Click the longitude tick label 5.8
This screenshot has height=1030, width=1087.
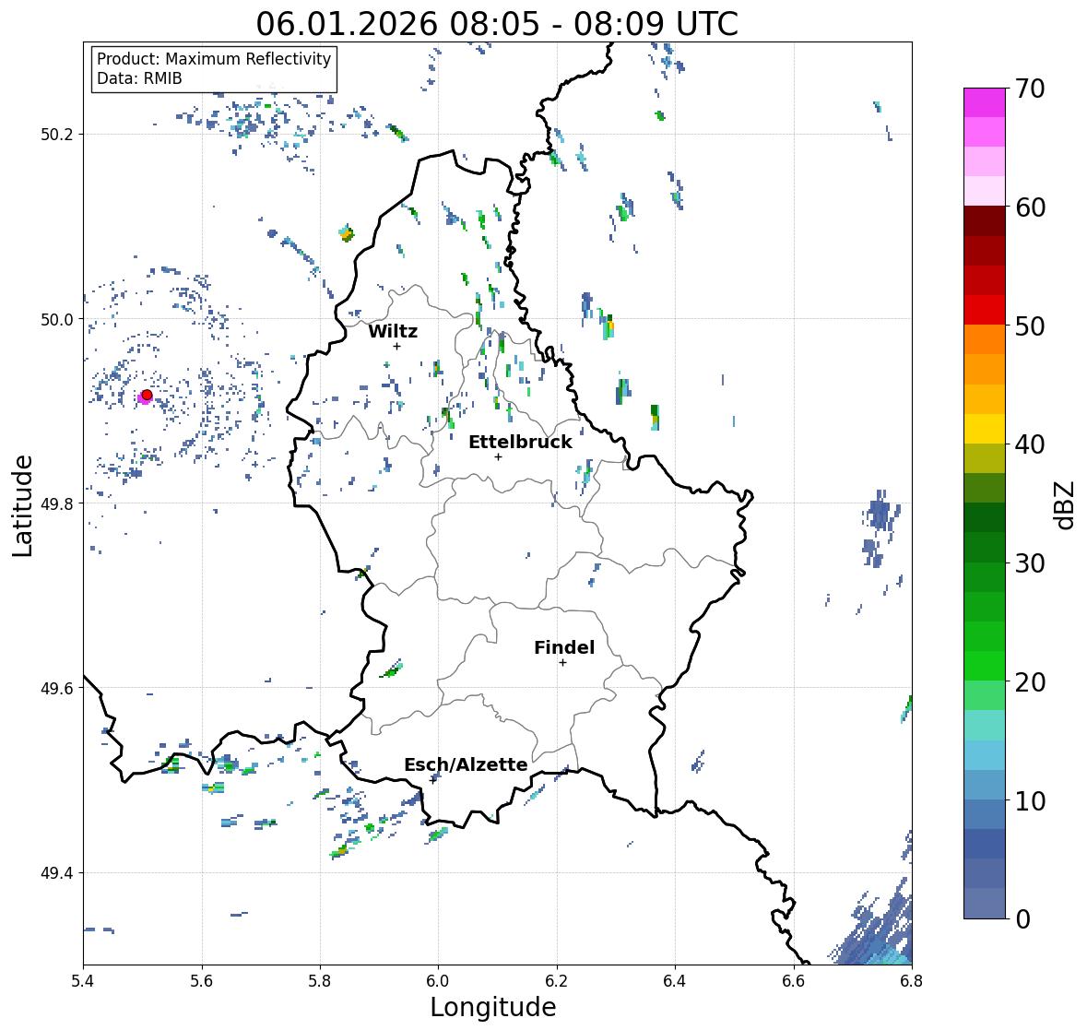[320, 981]
